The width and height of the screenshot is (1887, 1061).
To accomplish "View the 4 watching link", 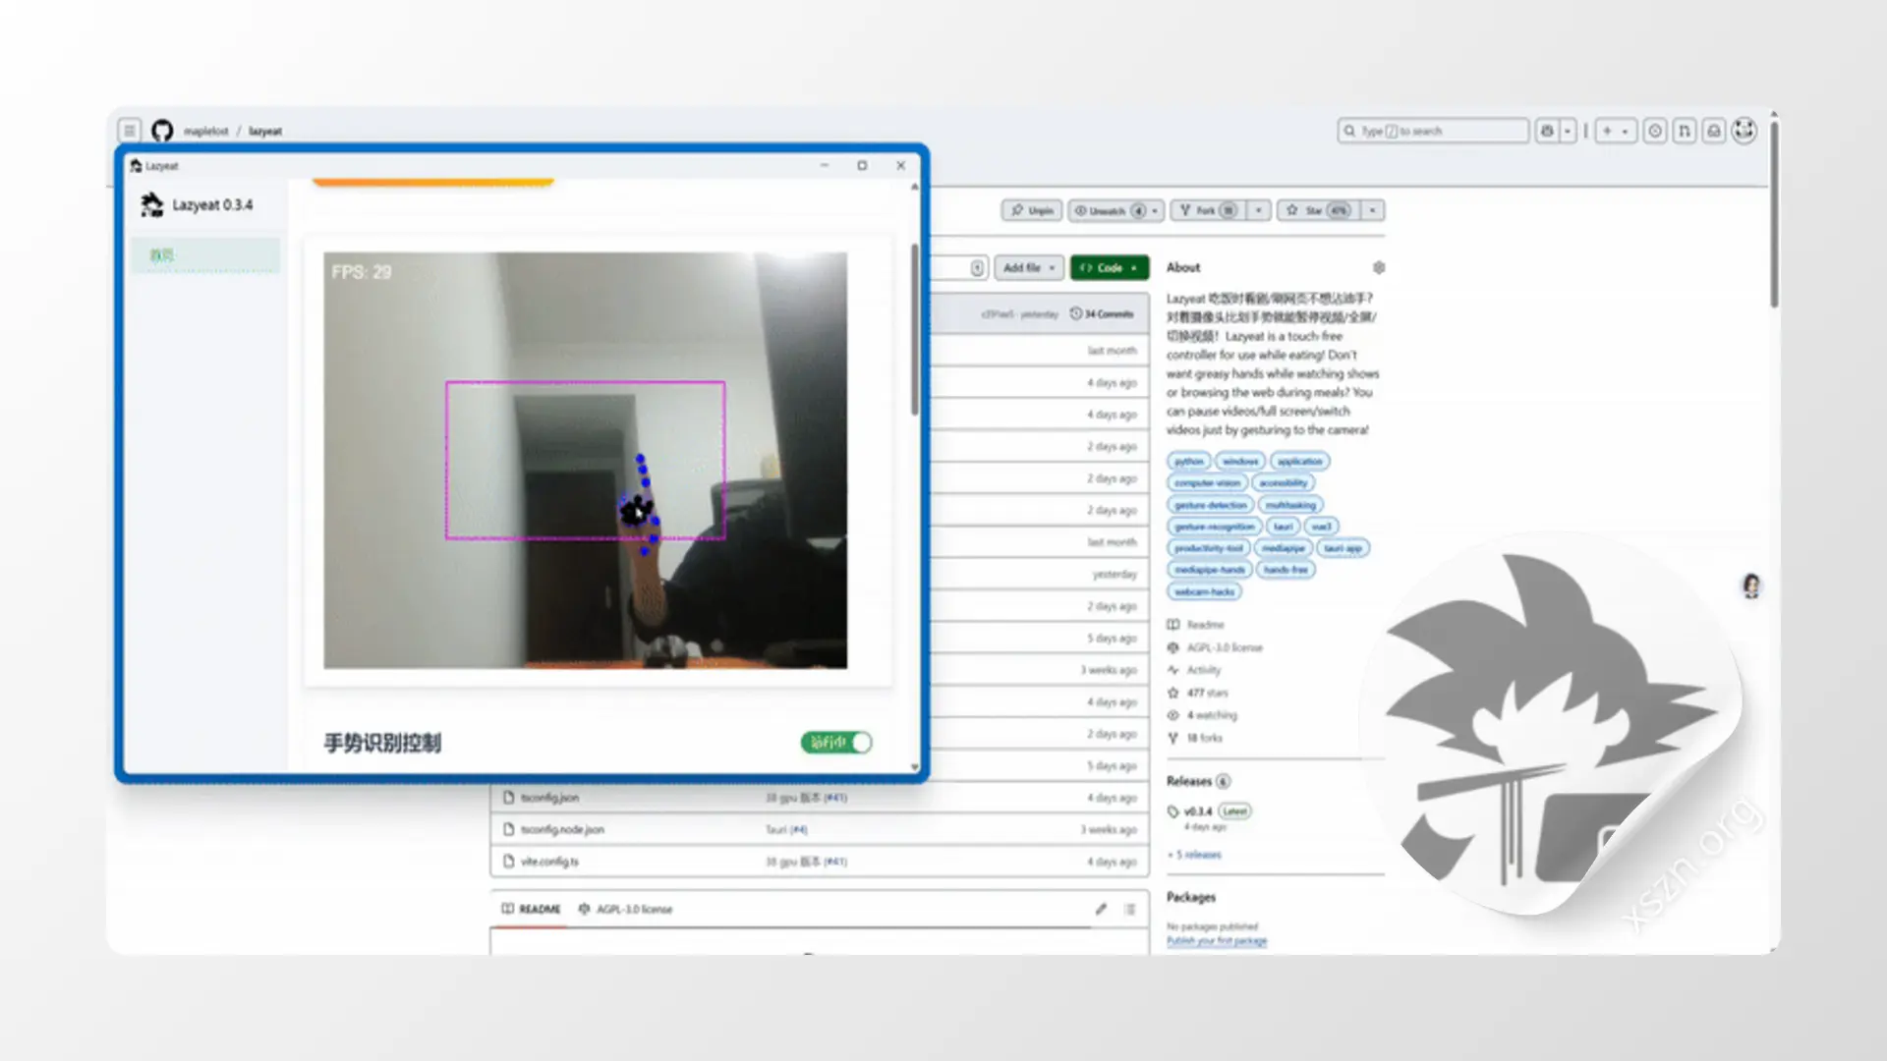I will (1203, 715).
